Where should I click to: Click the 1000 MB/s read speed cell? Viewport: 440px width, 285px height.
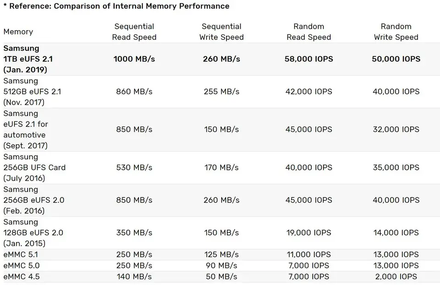[x=134, y=59]
